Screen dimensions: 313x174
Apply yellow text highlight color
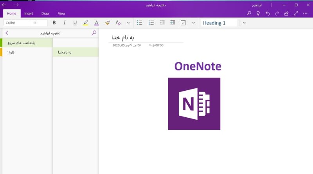[x=86, y=23]
